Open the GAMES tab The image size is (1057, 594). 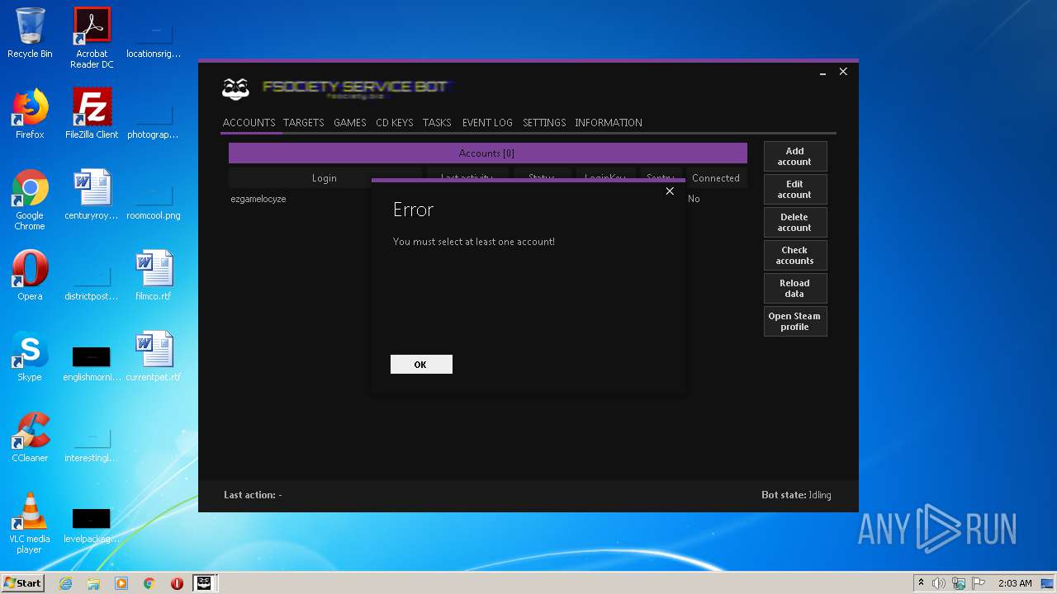(349, 122)
